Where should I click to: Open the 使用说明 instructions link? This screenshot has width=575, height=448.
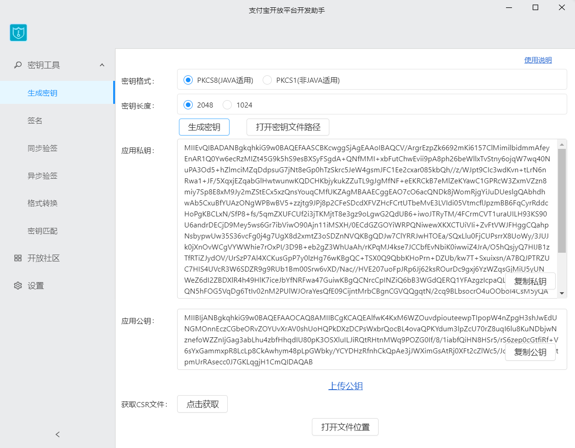coord(537,60)
